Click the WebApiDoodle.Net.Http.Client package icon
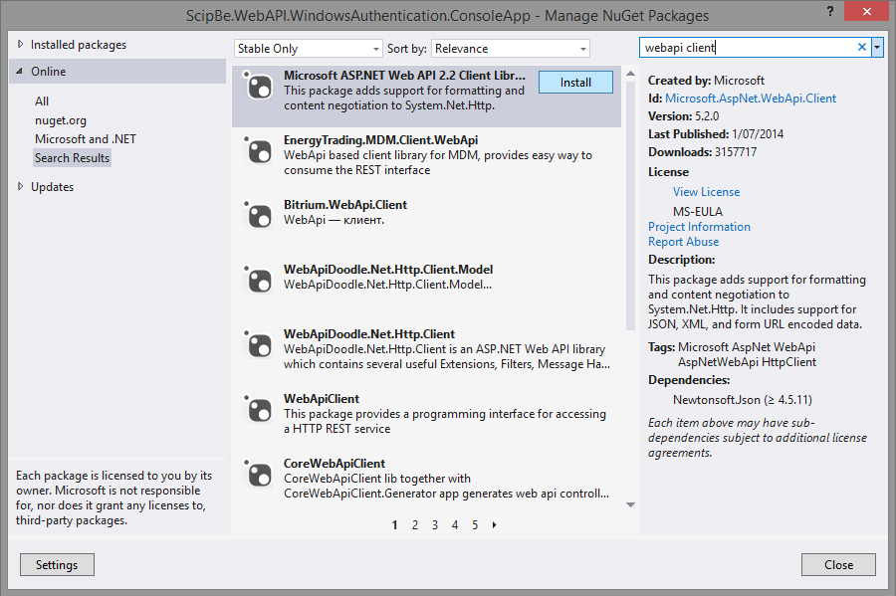Image resolution: width=896 pixels, height=596 pixels. pyautogui.click(x=259, y=345)
